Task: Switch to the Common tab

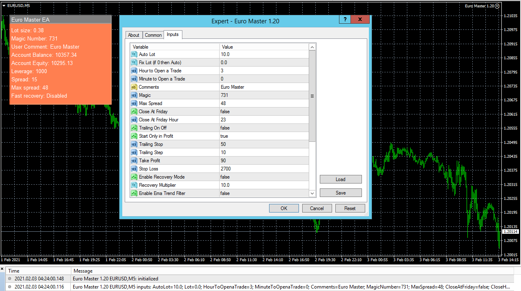Action: (x=153, y=35)
